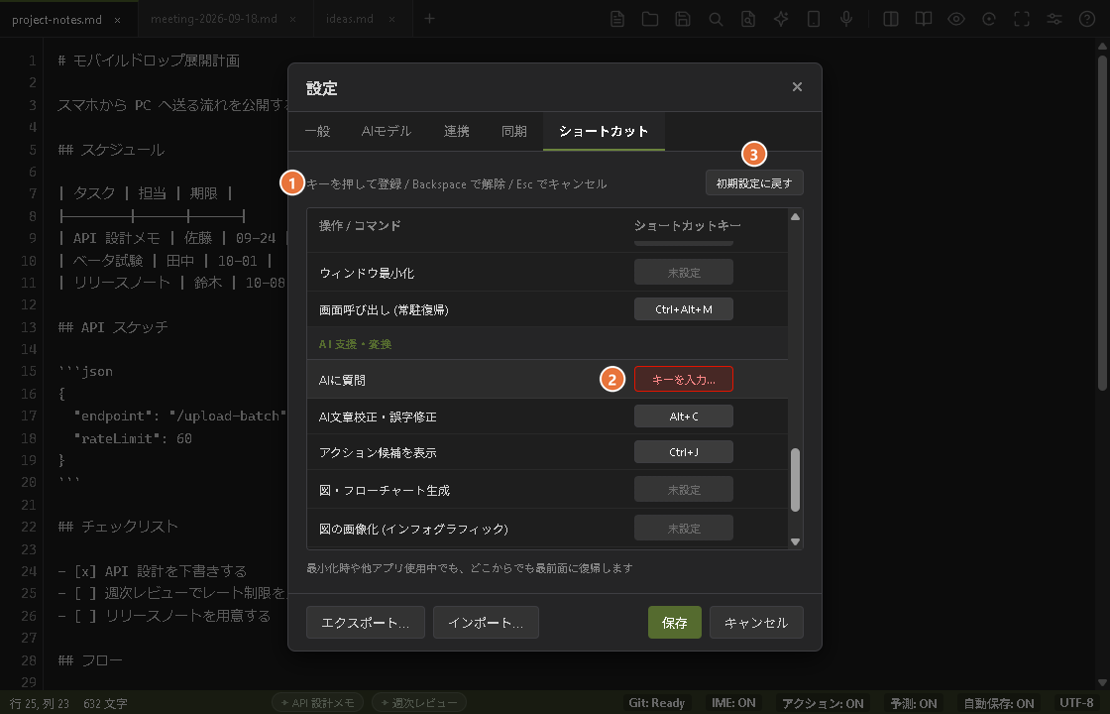
Task: Close the project-notes.md tab
Action: click(x=118, y=20)
